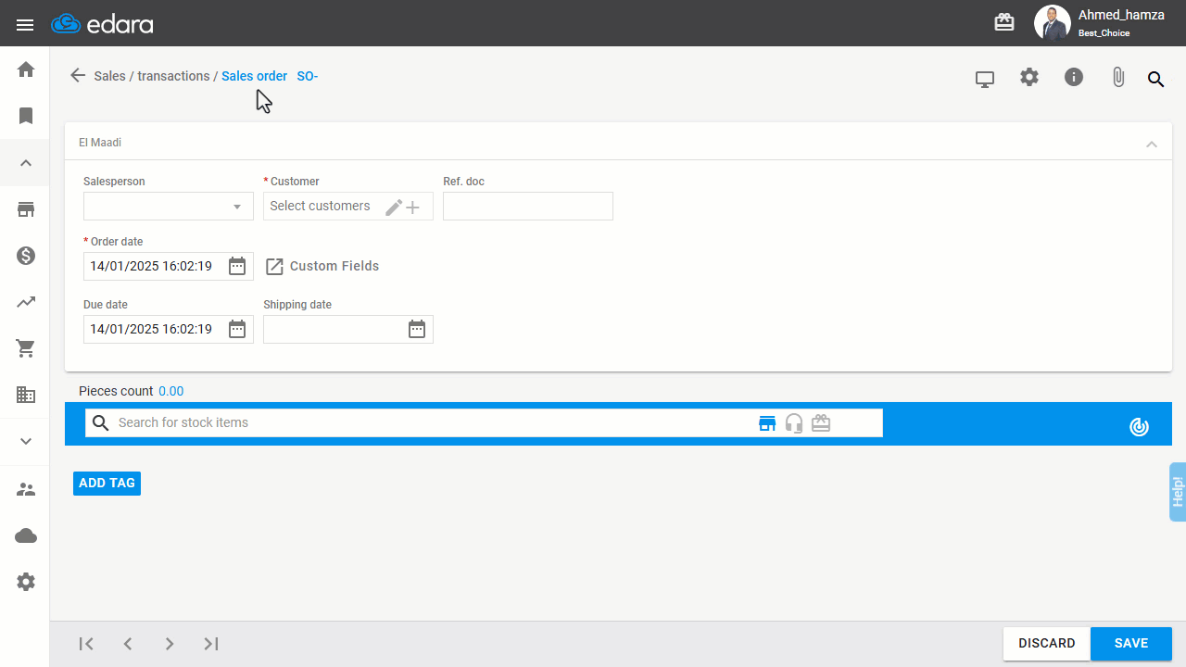Click the DISCARD button
1186x667 pixels.
coord(1047,644)
